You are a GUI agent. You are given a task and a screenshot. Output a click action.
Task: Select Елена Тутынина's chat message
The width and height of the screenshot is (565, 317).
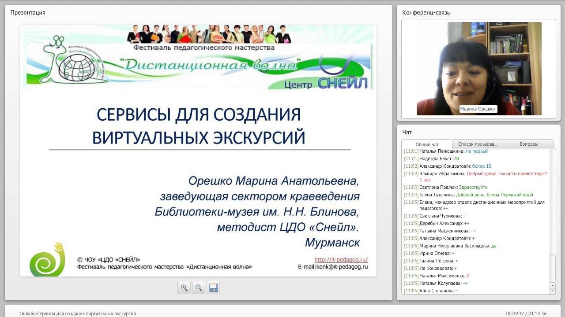(468, 195)
